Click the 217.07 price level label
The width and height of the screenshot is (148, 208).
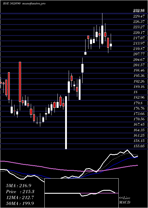click(139, 38)
